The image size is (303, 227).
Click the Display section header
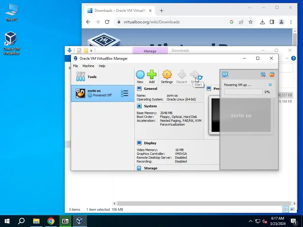pyautogui.click(x=150, y=143)
